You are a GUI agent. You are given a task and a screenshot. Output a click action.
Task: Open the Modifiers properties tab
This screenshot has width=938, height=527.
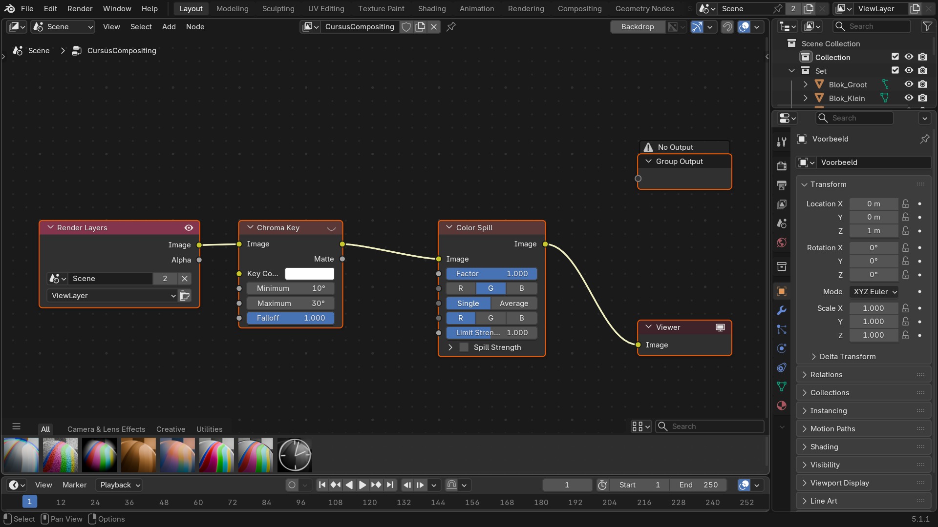tap(782, 310)
